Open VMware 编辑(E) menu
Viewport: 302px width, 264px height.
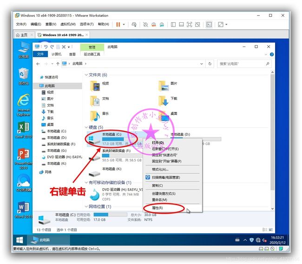(x=36, y=24)
